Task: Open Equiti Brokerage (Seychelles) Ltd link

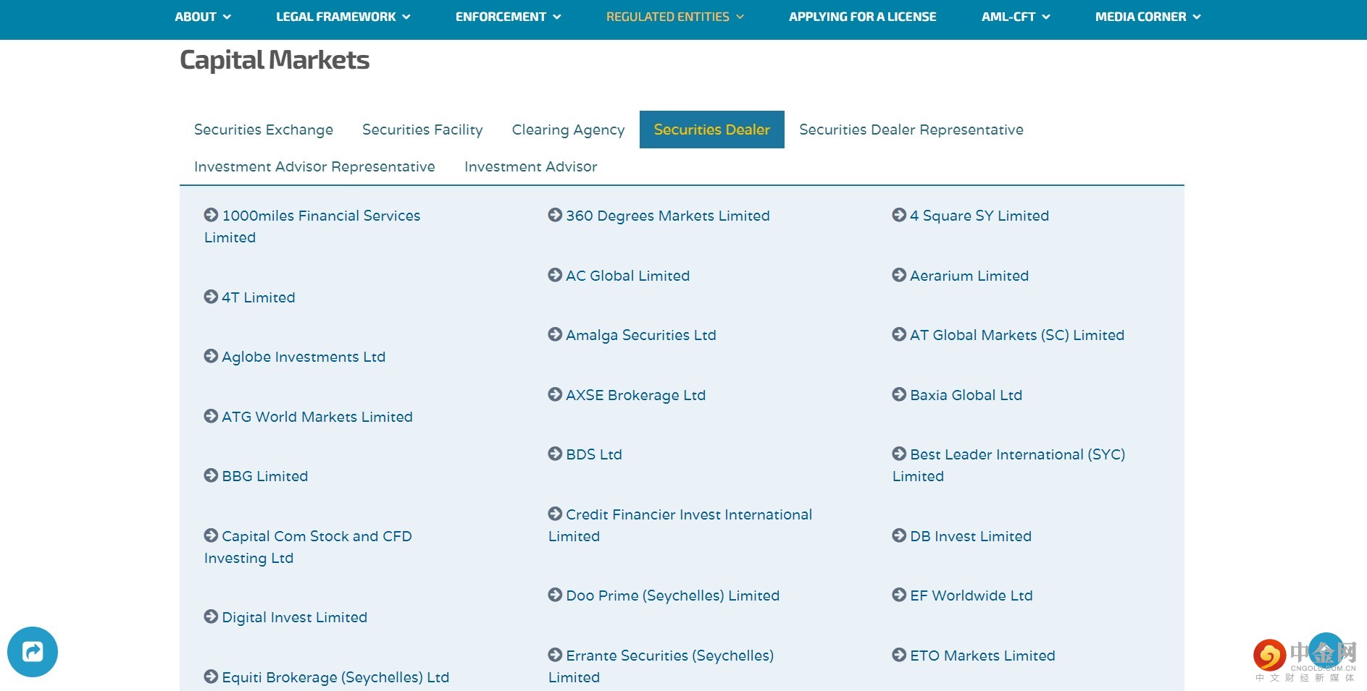Action: point(335,677)
